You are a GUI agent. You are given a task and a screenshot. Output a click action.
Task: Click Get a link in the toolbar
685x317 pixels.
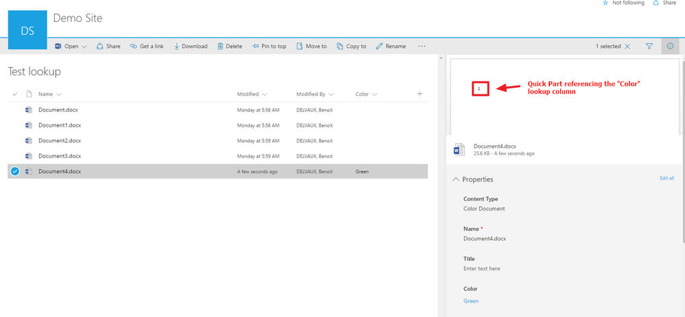click(147, 47)
